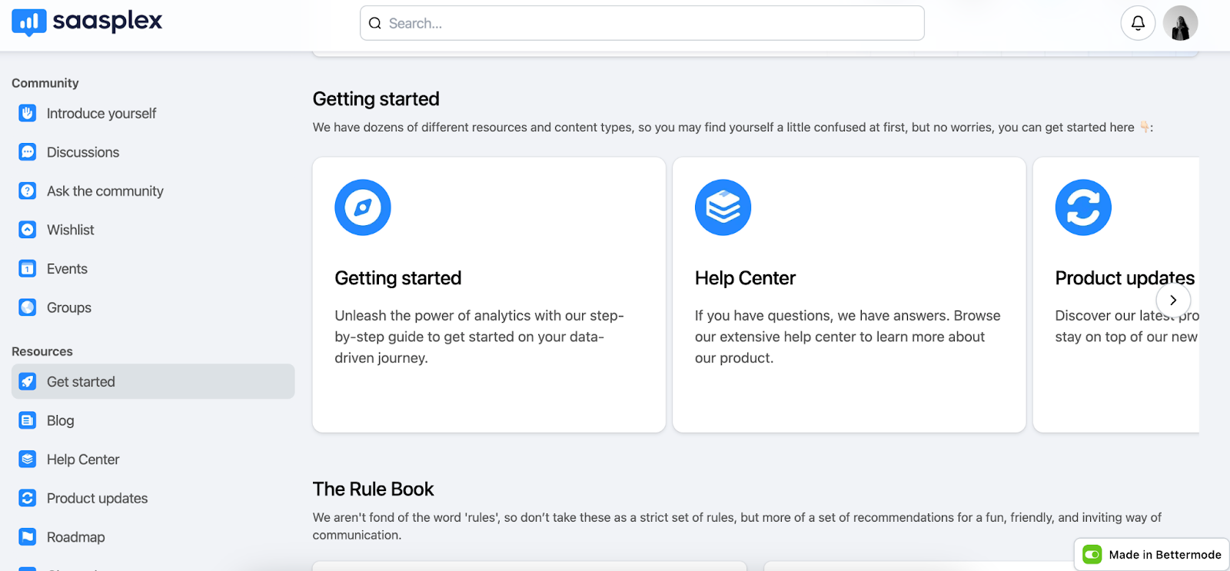Open the user profile avatar
Image resolution: width=1230 pixels, height=571 pixels.
pos(1180,23)
